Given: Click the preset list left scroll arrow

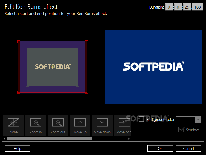Looking at the screenshot, I should (x=5, y=139).
